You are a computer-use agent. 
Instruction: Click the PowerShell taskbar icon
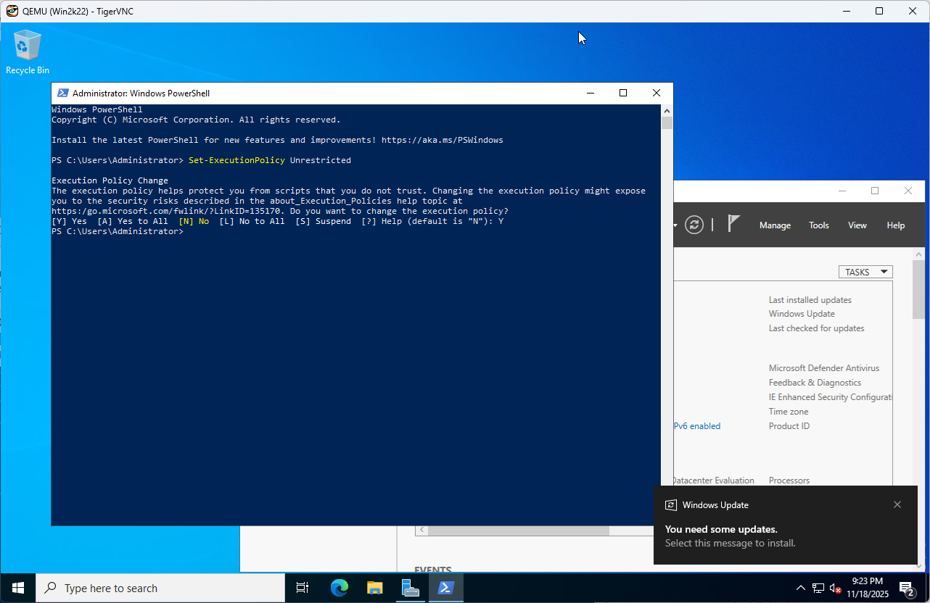tap(446, 588)
